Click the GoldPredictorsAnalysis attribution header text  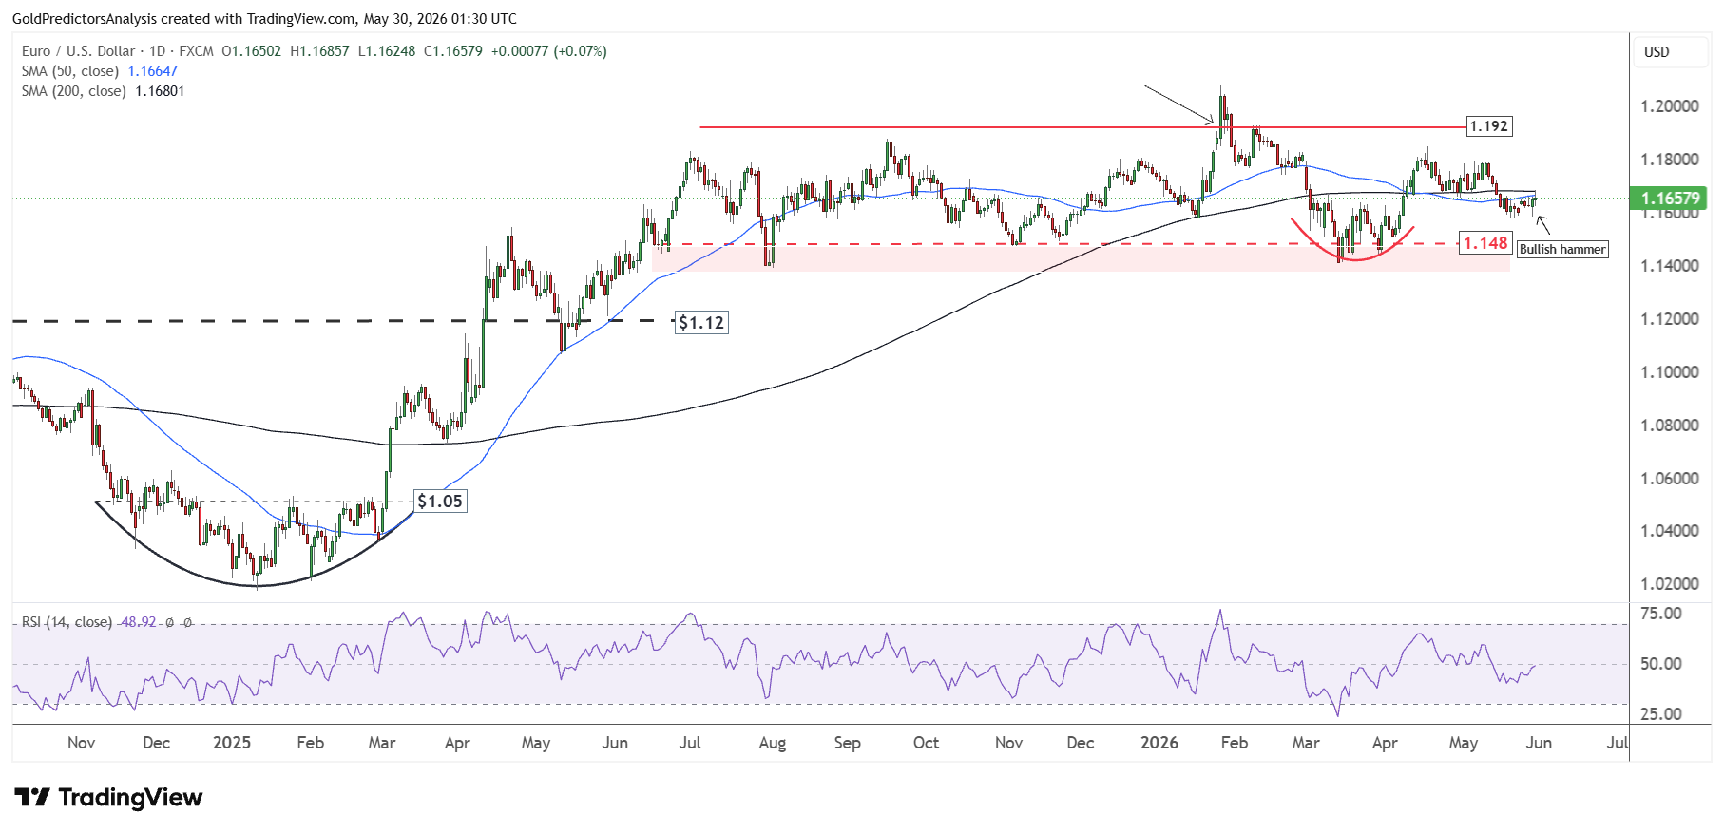click(264, 18)
